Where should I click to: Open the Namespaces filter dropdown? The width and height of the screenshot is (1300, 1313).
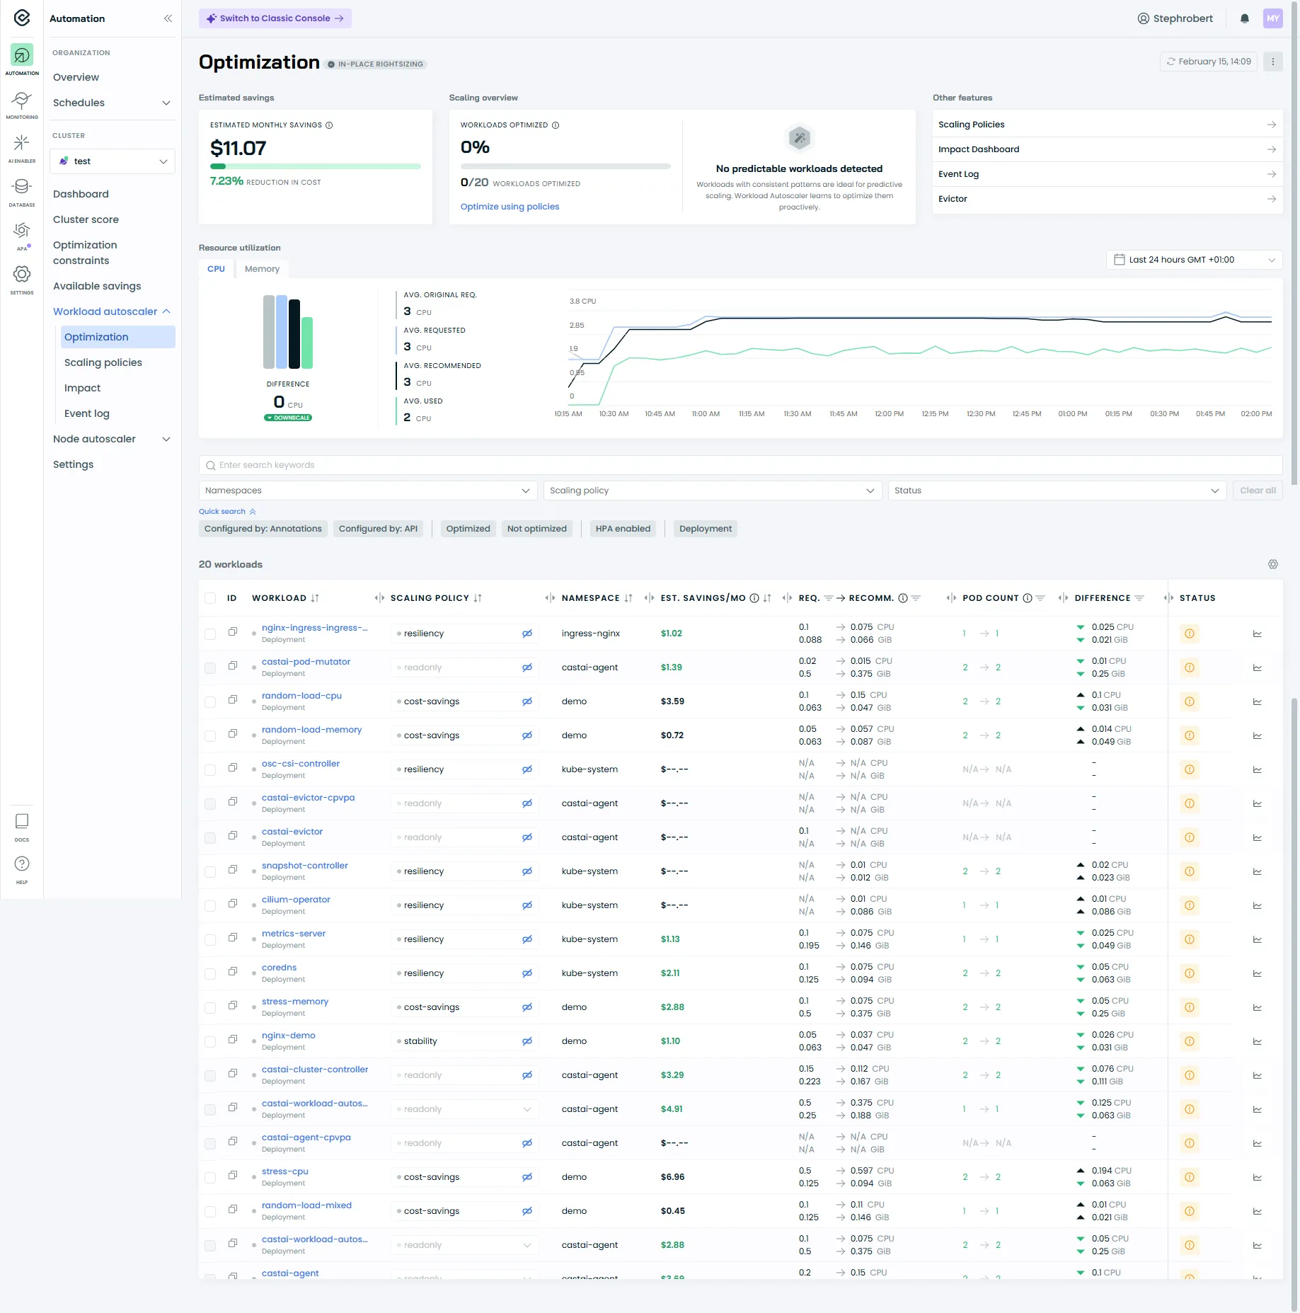[367, 491]
